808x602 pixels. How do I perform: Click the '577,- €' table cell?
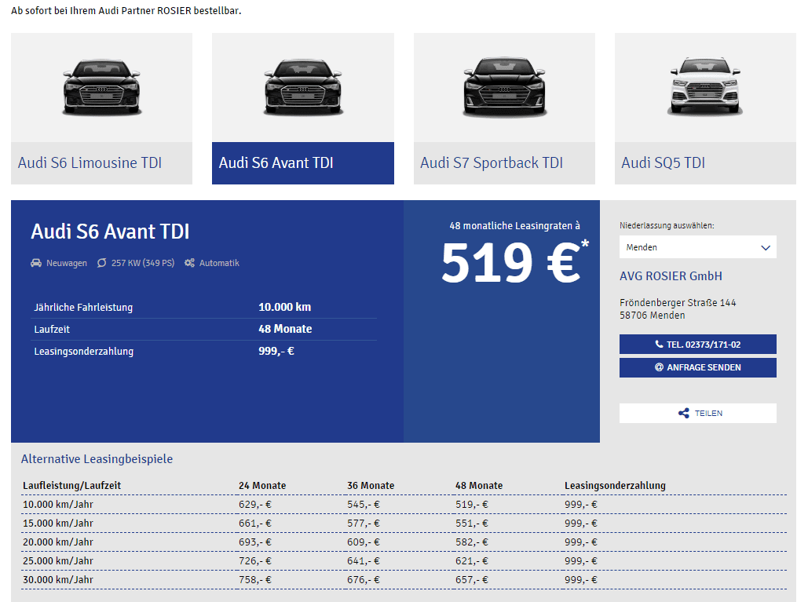coord(364,523)
